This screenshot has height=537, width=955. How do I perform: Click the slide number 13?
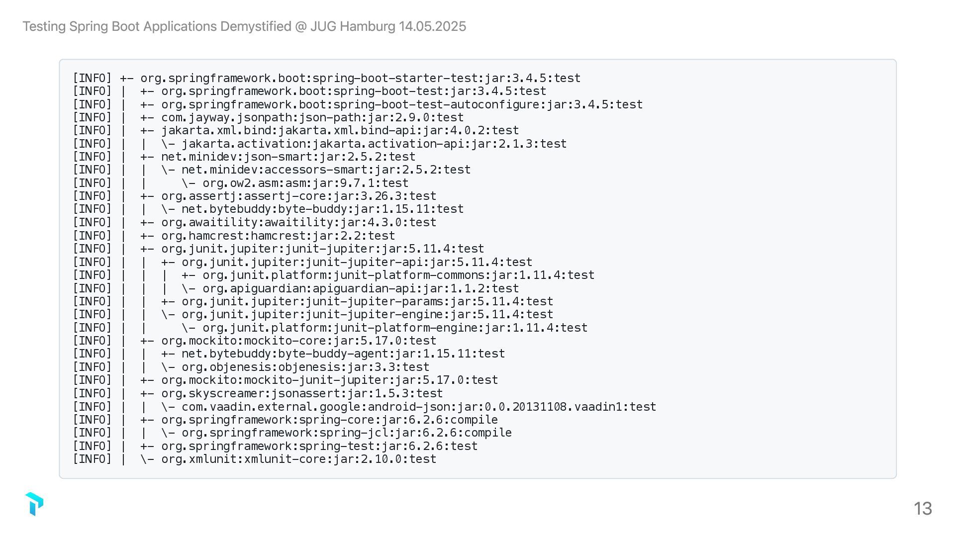923,508
